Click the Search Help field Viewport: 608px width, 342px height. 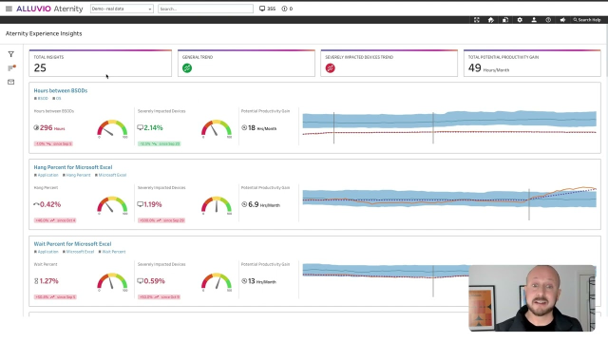coord(587,20)
